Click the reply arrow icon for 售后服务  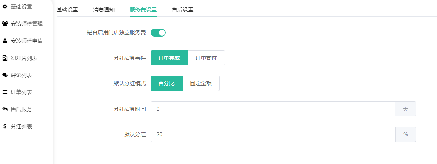[x=5, y=109]
